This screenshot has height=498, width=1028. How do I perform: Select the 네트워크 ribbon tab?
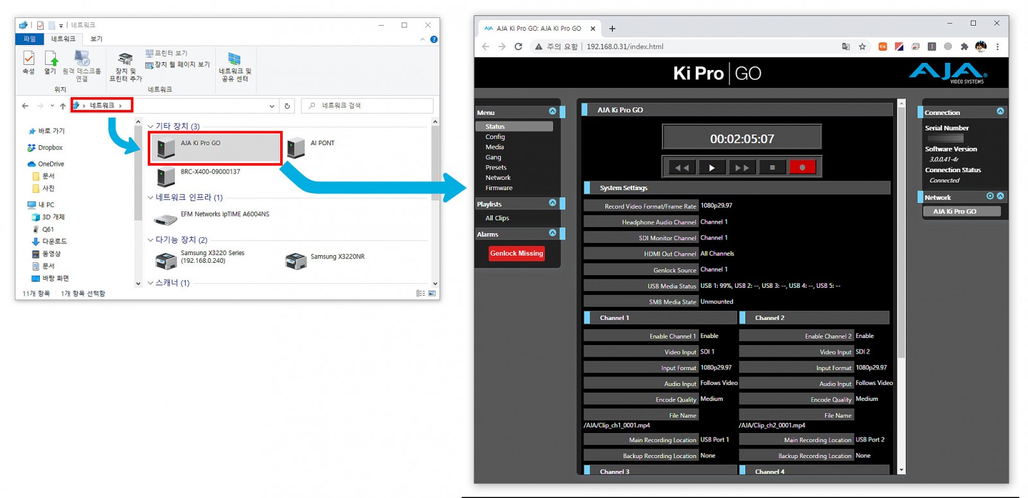[x=64, y=39]
